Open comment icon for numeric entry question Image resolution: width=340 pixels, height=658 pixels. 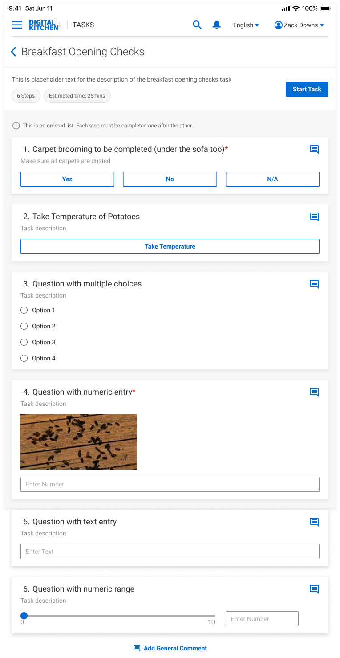pos(314,392)
